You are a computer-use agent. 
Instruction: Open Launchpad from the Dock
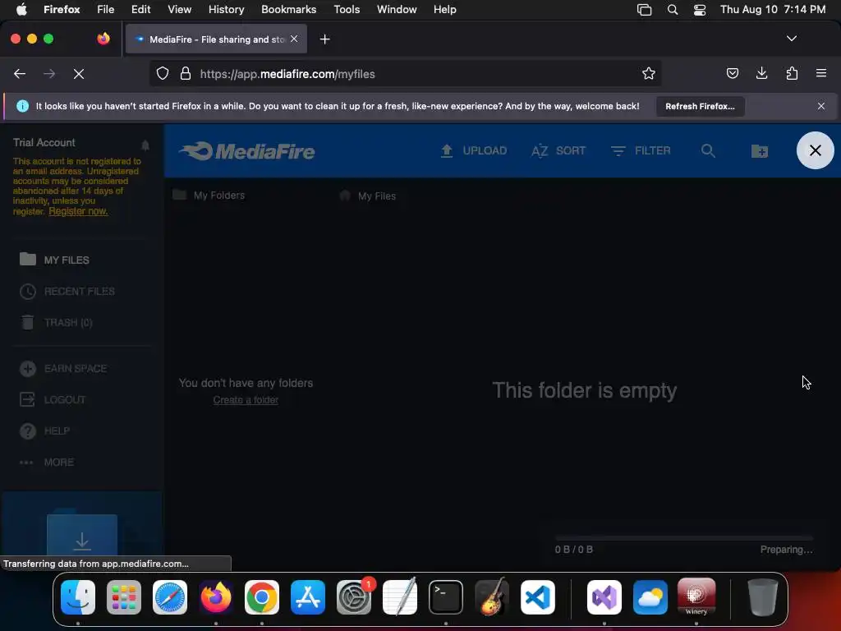pos(124,597)
